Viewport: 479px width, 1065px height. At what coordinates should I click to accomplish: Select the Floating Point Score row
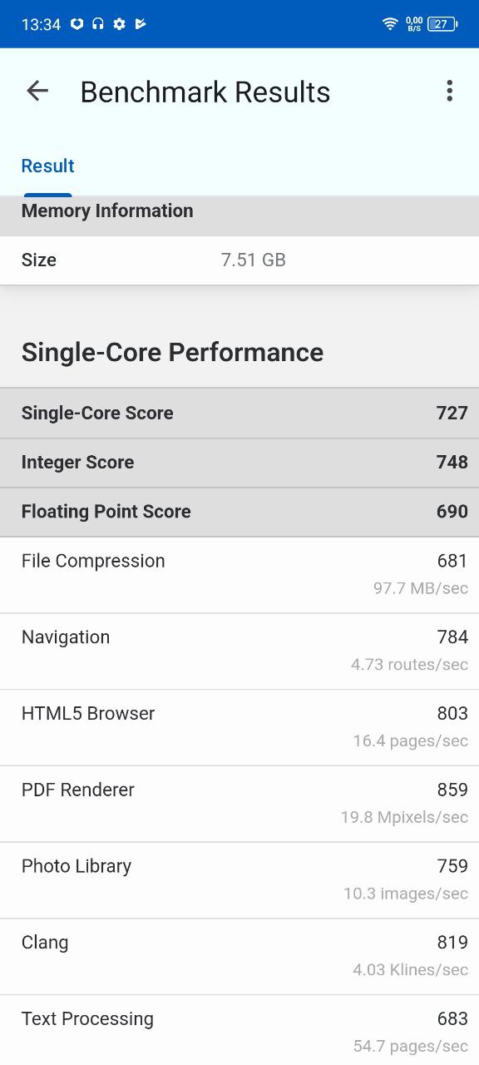click(239, 512)
